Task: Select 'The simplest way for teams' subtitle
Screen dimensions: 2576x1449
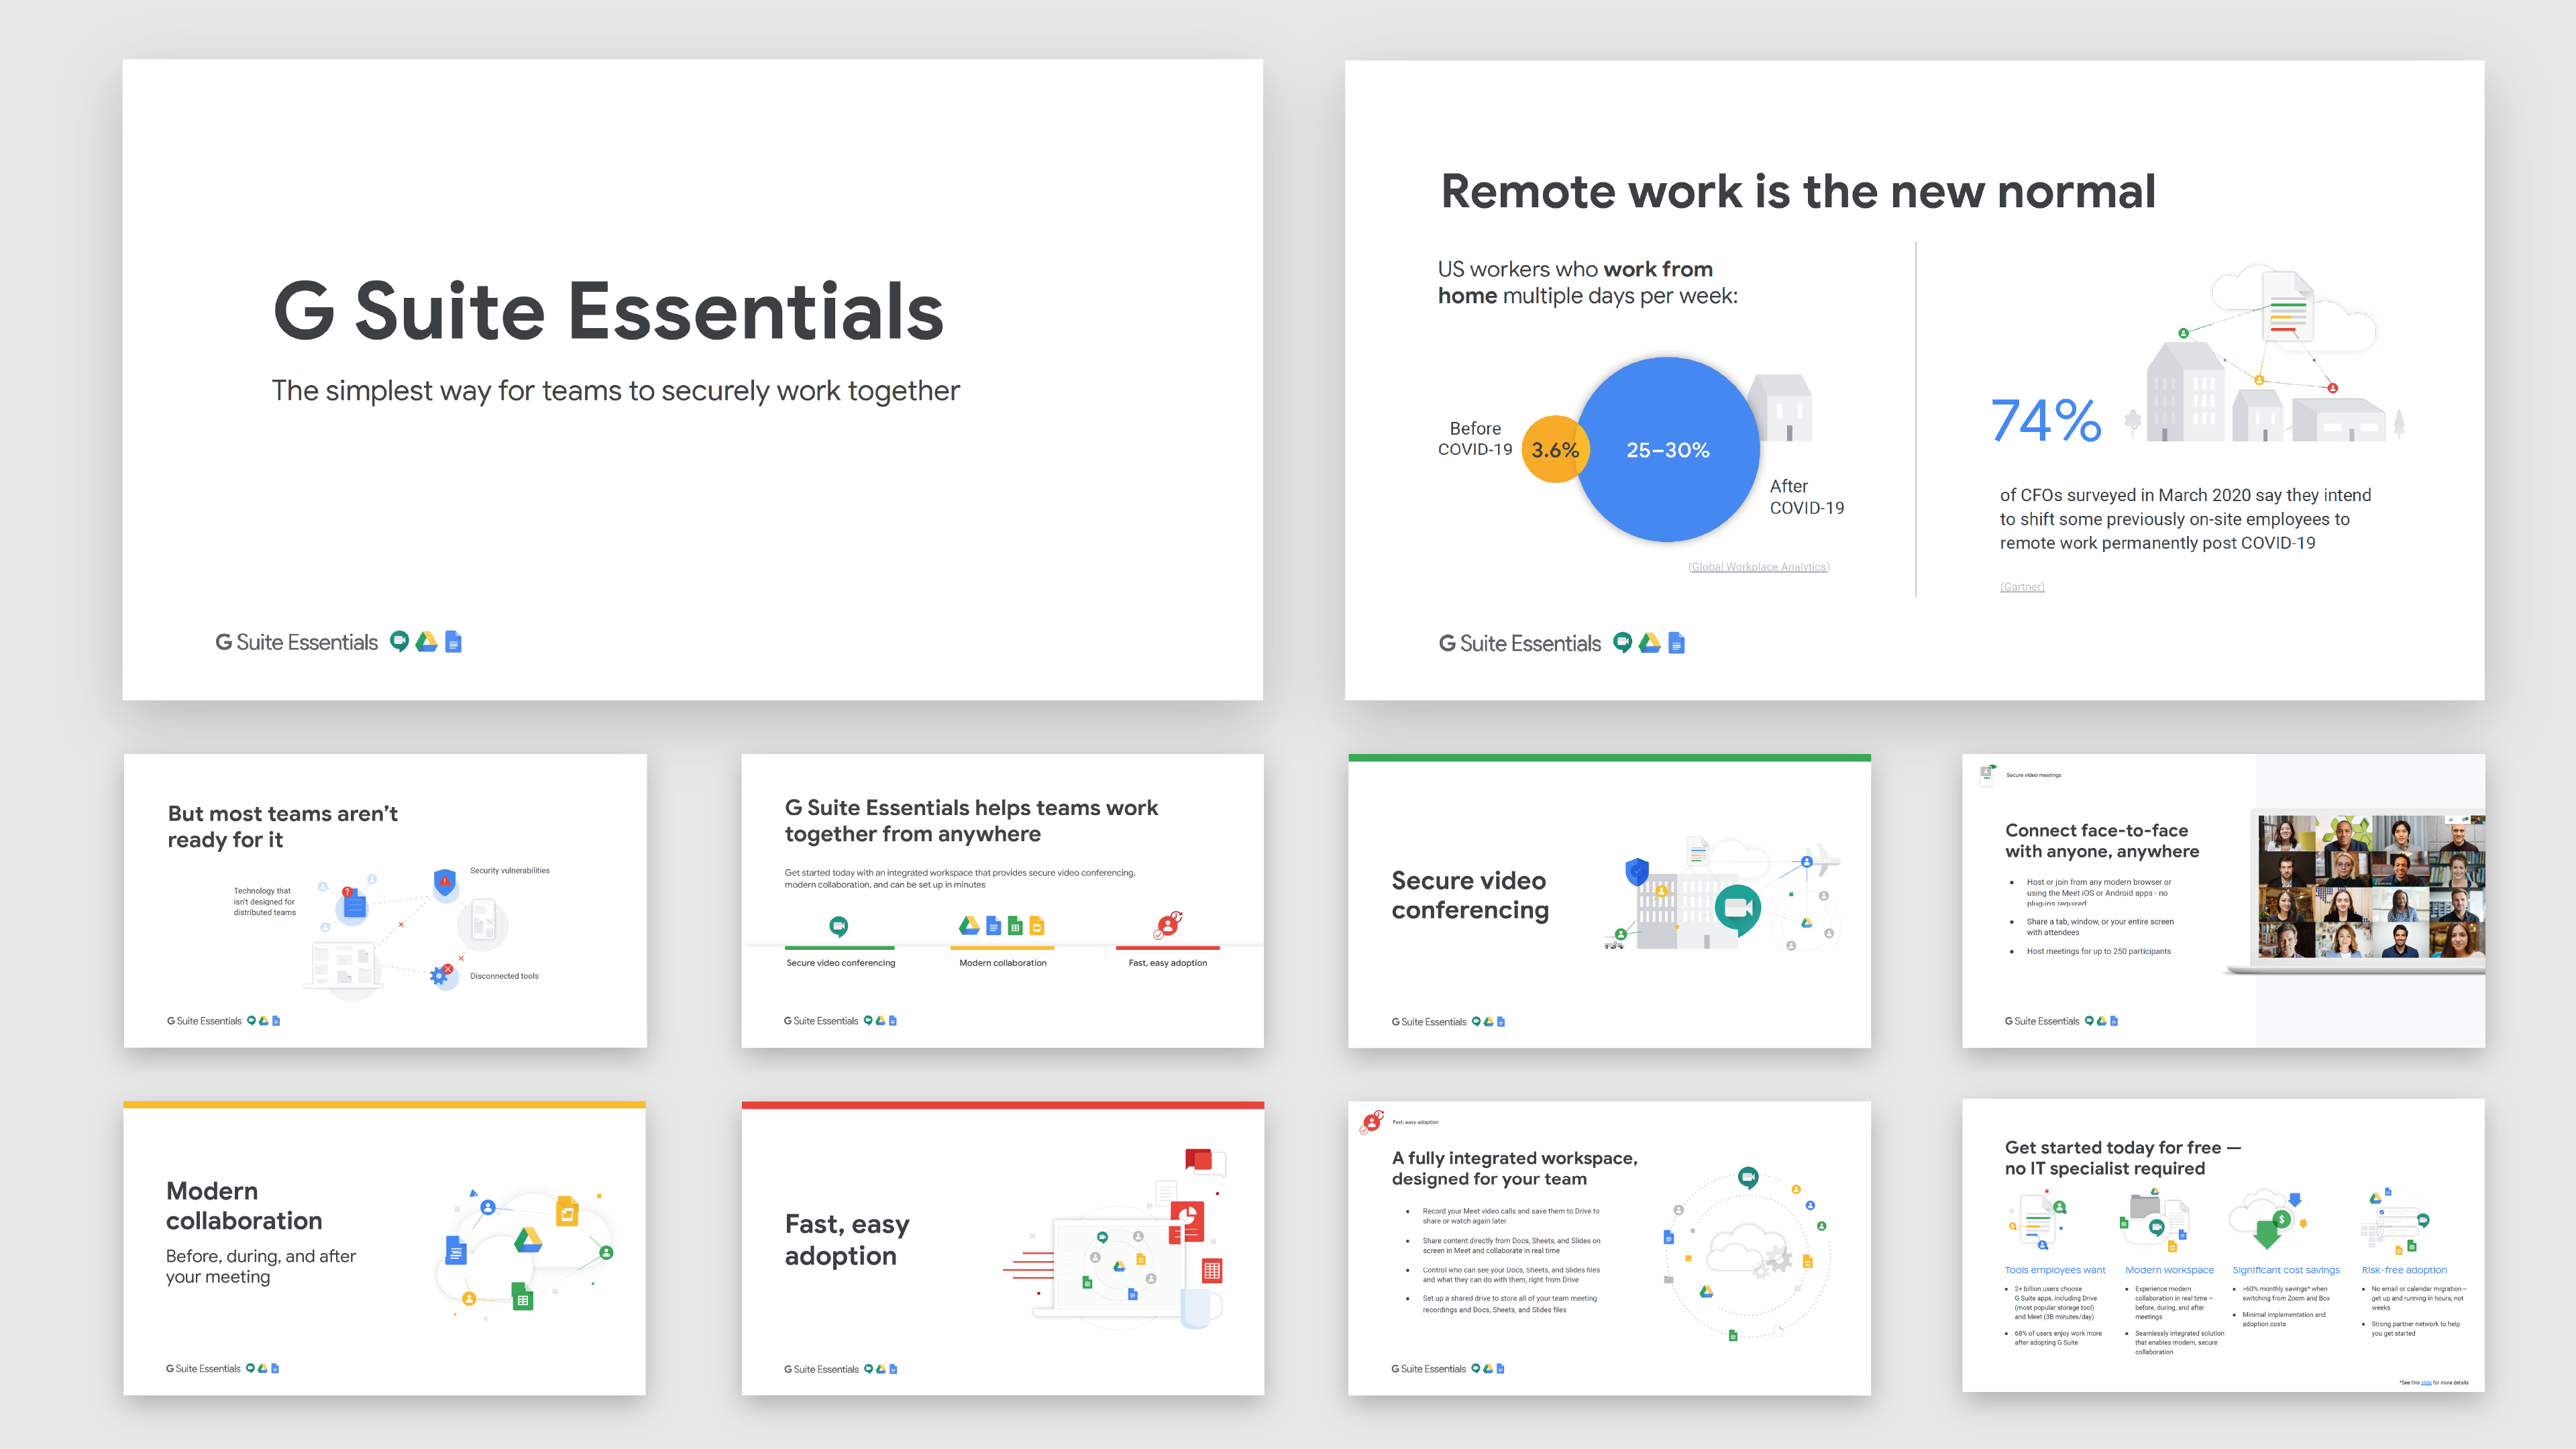Action: coord(615,390)
